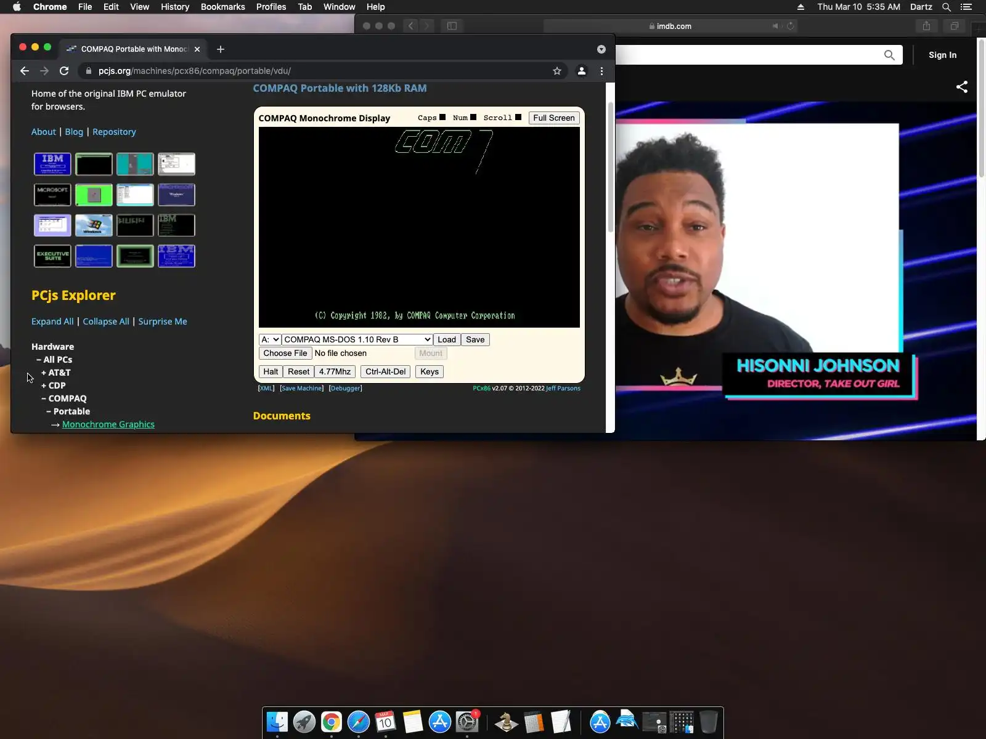Open the History menu
Screen dimensions: 986x739
coord(175,7)
